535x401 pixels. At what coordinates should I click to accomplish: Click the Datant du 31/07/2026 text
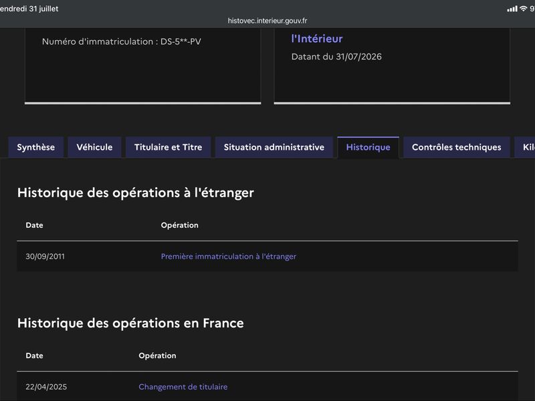point(336,57)
